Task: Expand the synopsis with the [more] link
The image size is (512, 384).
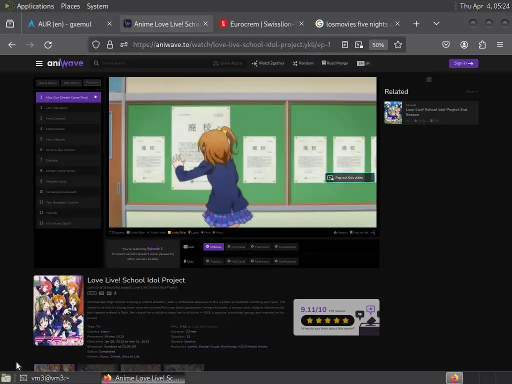Action: point(92,318)
